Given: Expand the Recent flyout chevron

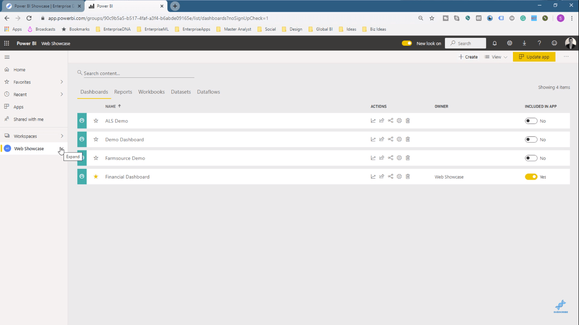Looking at the screenshot, I should [62, 94].
